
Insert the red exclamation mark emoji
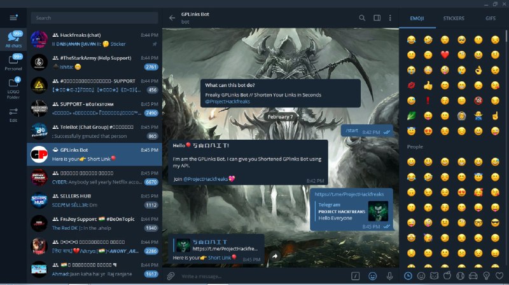click(x=428, y=100)
